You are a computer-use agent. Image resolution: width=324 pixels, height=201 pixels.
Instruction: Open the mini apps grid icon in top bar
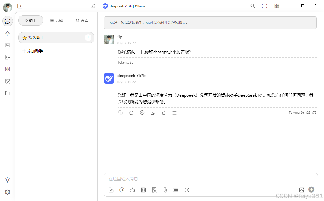277,6
